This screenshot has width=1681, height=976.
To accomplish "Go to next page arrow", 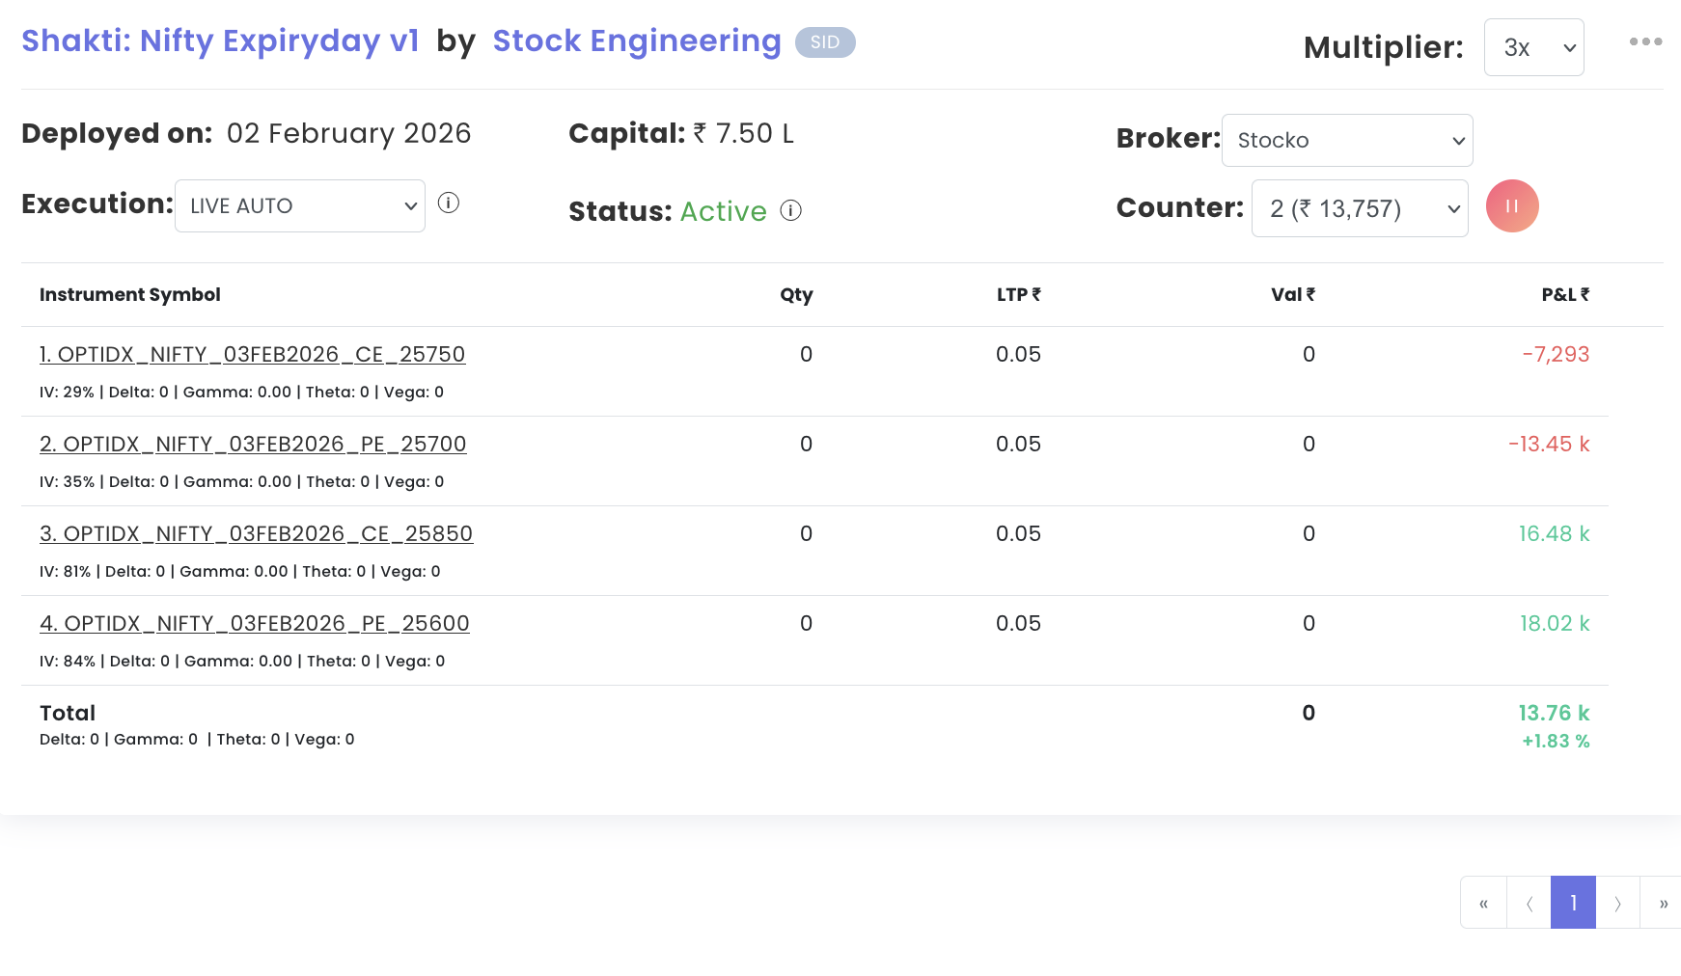I will (x=1617, y=903).
